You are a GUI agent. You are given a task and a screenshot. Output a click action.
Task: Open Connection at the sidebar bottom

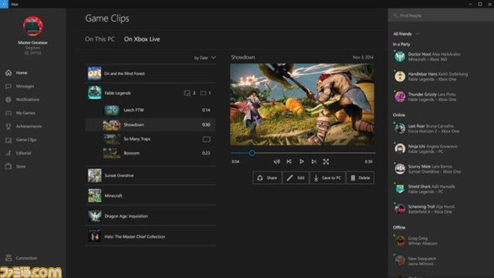point(21,258)
